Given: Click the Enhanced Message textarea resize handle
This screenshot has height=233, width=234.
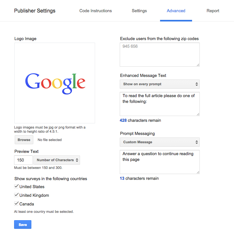Looking at the screenshot, I should pos(198,114).
